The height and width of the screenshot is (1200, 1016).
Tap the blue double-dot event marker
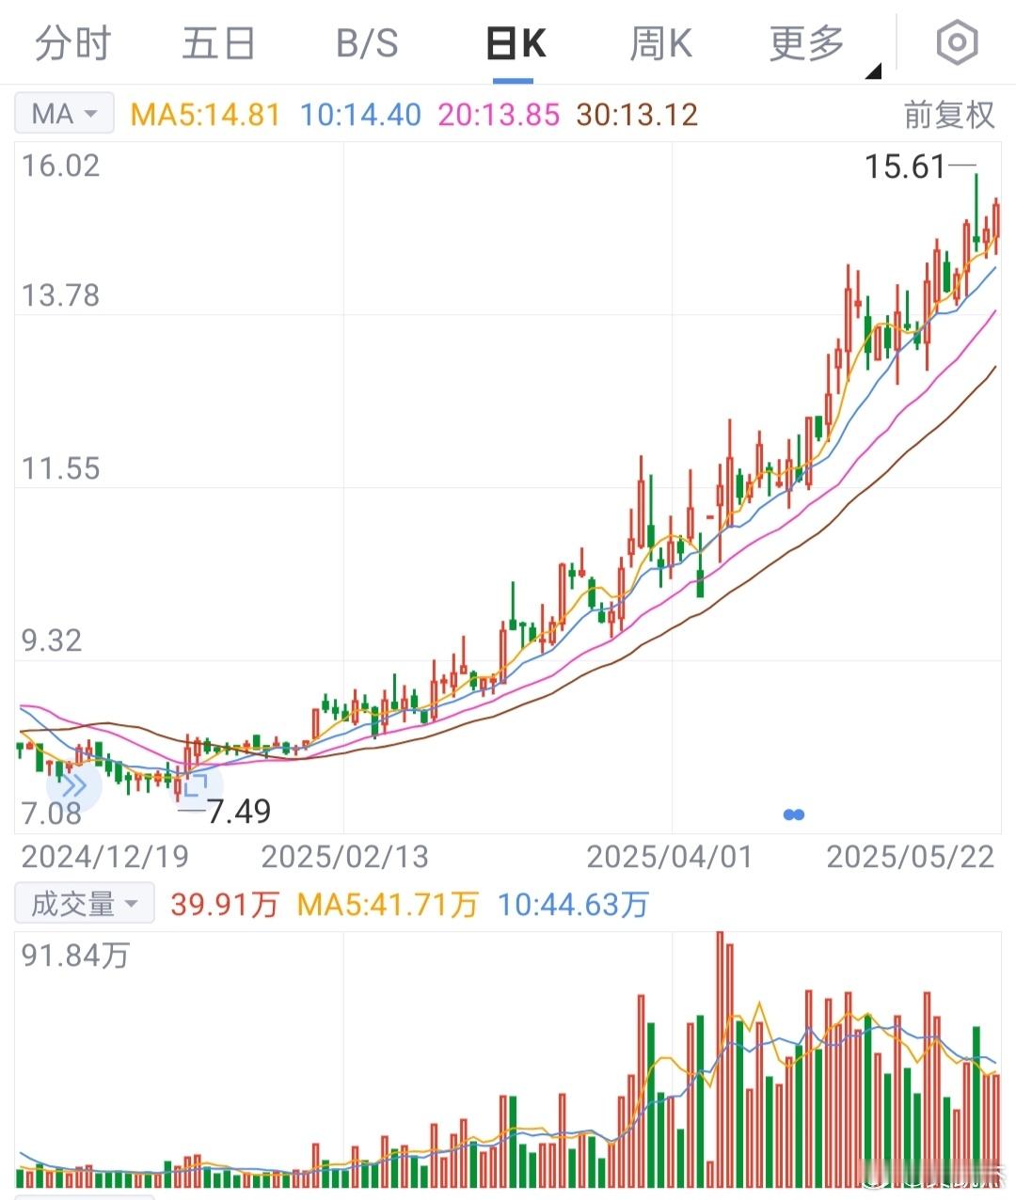pyautogui.click(x=794, y=814)
